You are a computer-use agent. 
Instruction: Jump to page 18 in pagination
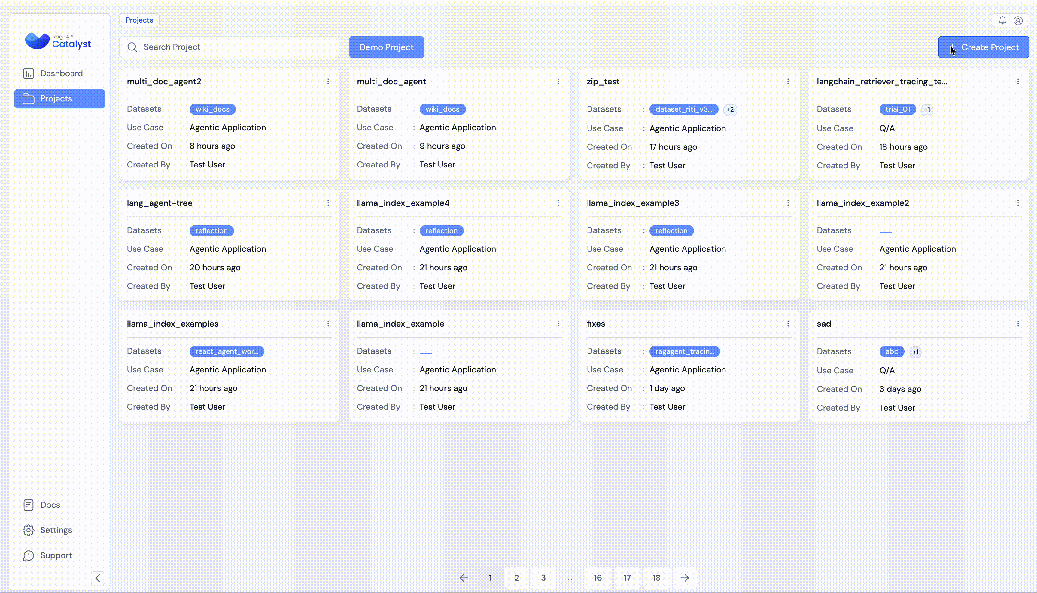pos(656,577)
